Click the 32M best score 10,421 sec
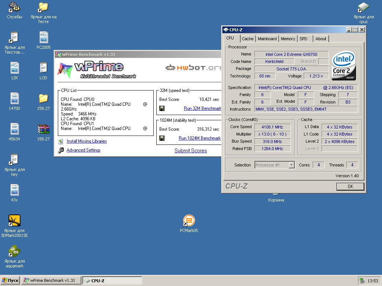The image size is (382, 286). pyautogui.click(x=209, y=99)
